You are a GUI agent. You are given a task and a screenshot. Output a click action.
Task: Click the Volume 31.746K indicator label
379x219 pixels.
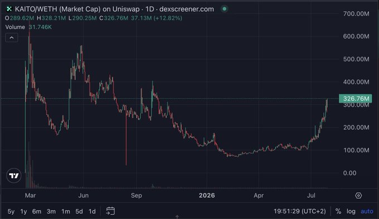point(28,27)
